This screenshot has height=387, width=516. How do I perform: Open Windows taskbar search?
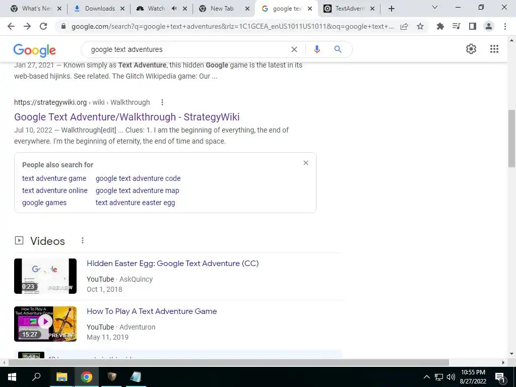[x=36, y=377]
